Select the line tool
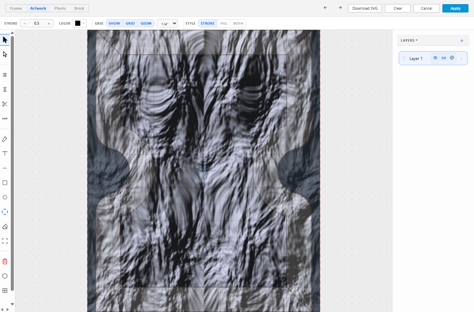This screenshot has width=474, height=312. point(5,168)
